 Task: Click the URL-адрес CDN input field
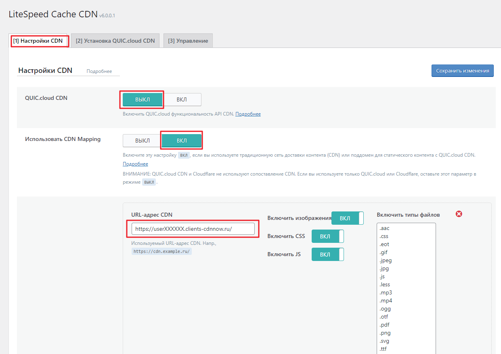[193, 229]
